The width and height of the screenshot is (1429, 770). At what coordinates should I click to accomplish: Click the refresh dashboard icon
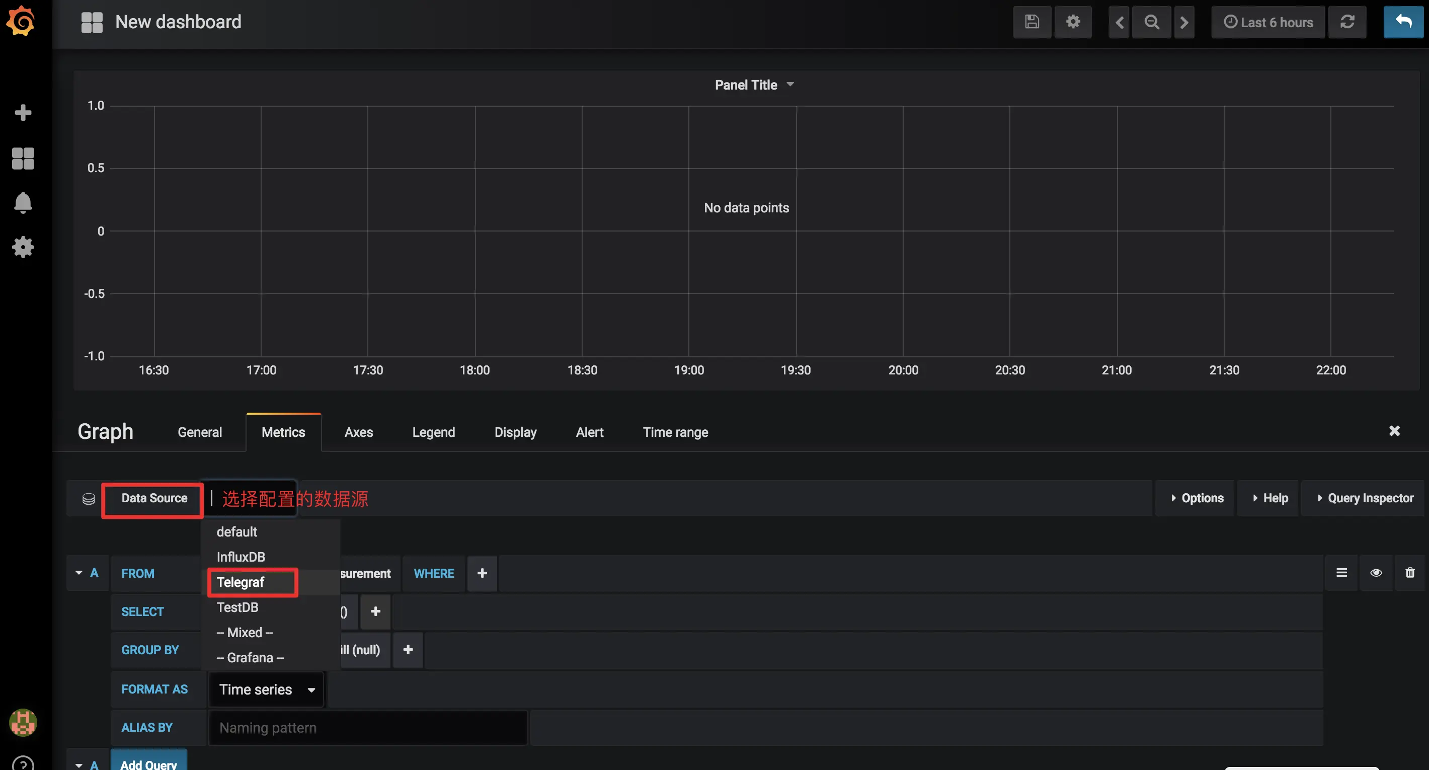point(1347,22)
